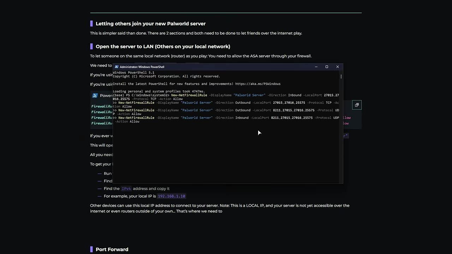Click the 'Port Forward' heading
This screenshot has height=254, width=452.
click(112, 249)
